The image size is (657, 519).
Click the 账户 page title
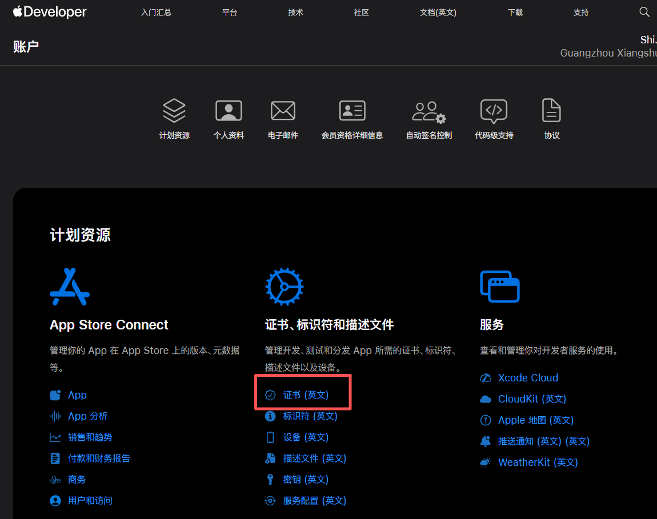tap(26, 46)
